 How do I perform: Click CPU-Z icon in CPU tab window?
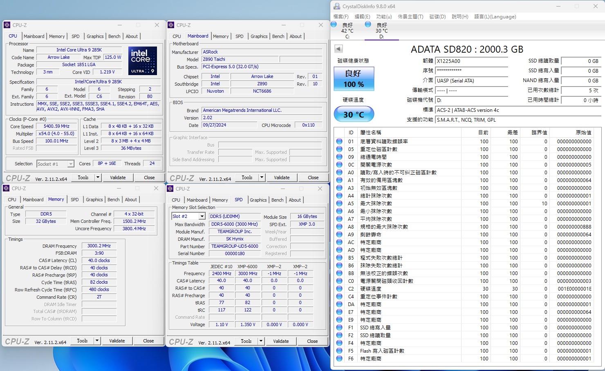tap(7, 25)
